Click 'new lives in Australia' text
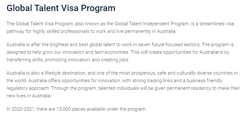This screenshot has width=244, height=116. pos(29,96)
